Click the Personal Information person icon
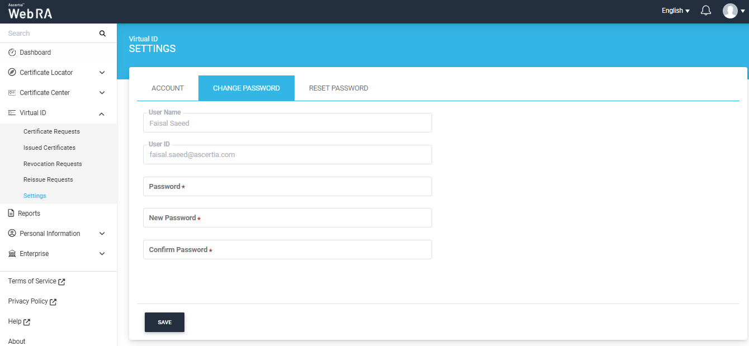Screen dimensions: 749x346 click(12, 234)
